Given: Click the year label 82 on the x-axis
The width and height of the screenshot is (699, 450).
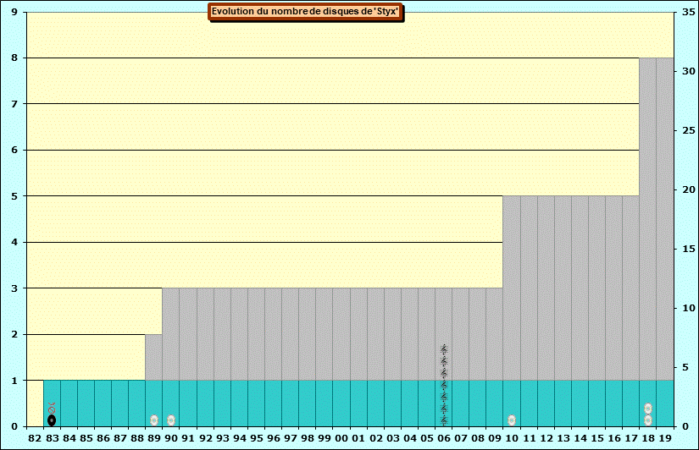Looking at the screenshot, I should point(35,438).
